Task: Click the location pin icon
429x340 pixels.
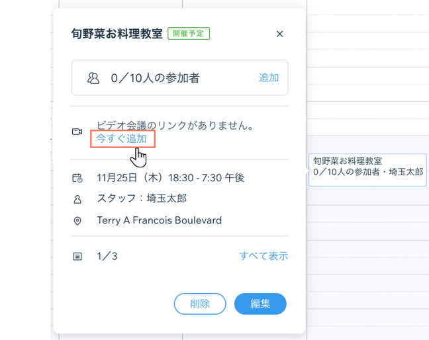Action: tap(77, 220)
